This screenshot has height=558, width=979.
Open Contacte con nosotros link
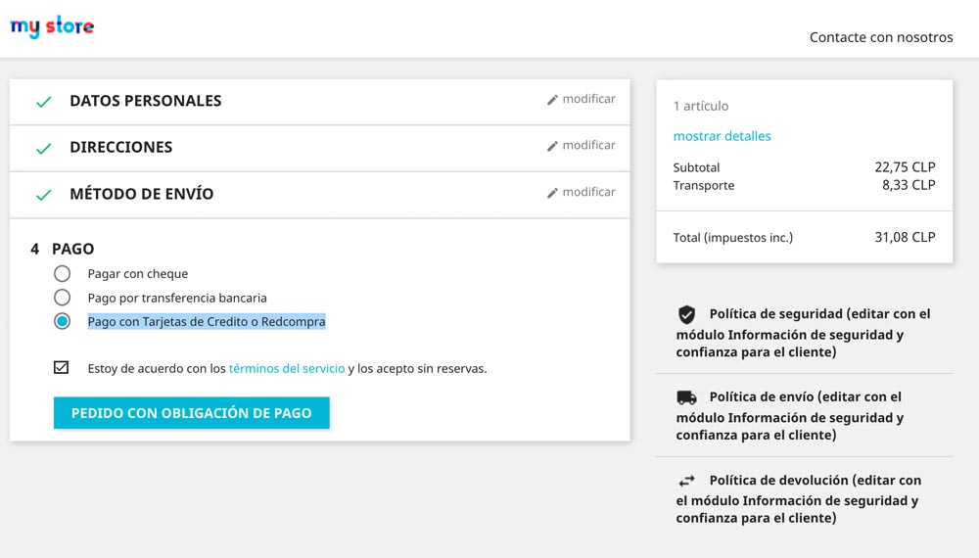pos(881,37)
